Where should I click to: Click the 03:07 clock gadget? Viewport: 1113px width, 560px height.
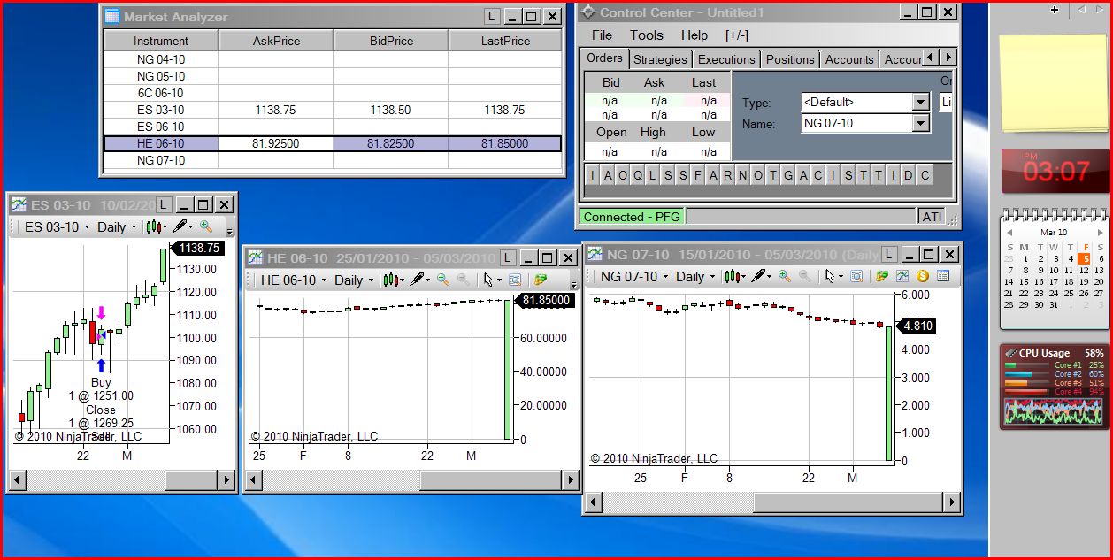click(x=1055, y=171)
